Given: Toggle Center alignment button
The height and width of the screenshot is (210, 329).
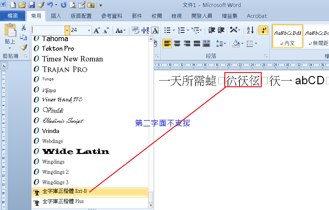Looking at the screenshot, I should 177,43.
